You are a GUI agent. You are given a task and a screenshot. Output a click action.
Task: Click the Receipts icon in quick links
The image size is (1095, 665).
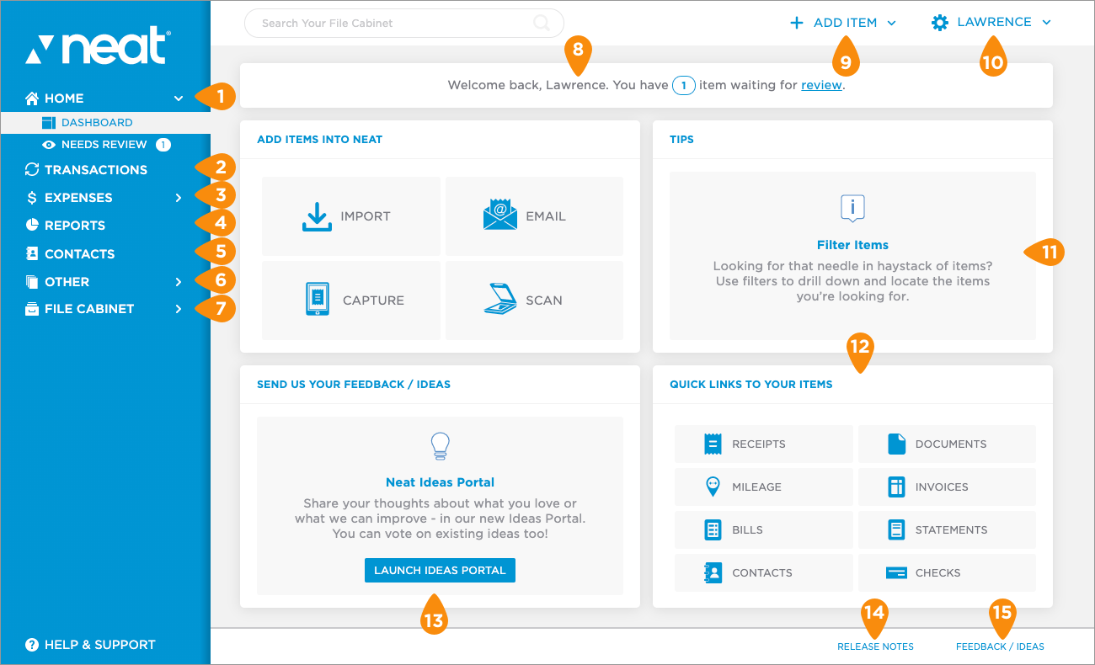[713, 444]
